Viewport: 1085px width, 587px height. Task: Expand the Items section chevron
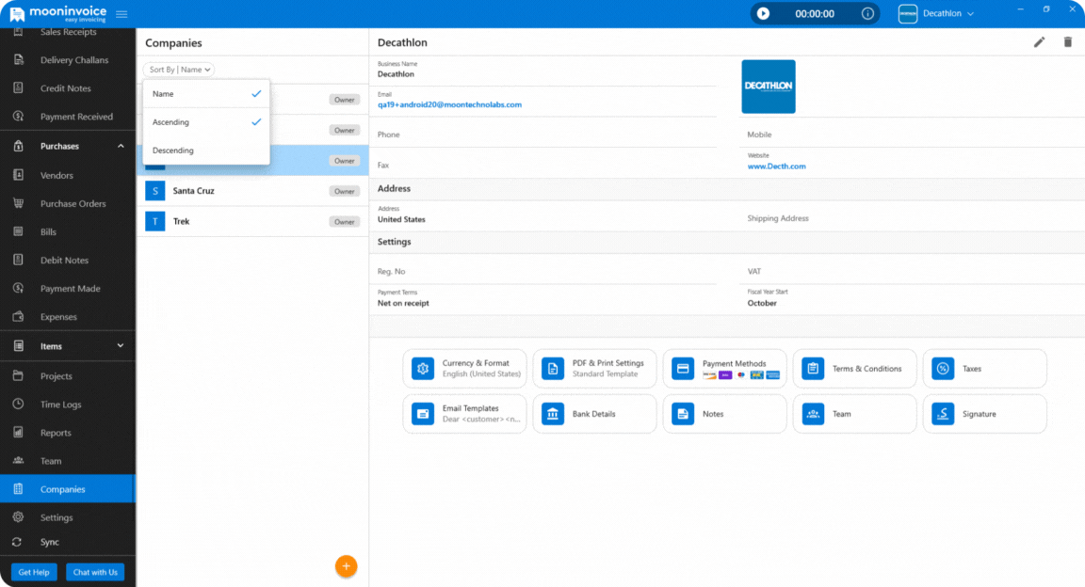point(121,345)
